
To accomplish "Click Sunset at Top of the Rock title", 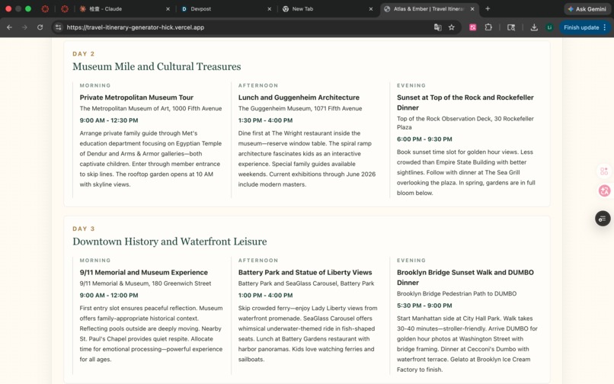I will [x=465, y=103].
